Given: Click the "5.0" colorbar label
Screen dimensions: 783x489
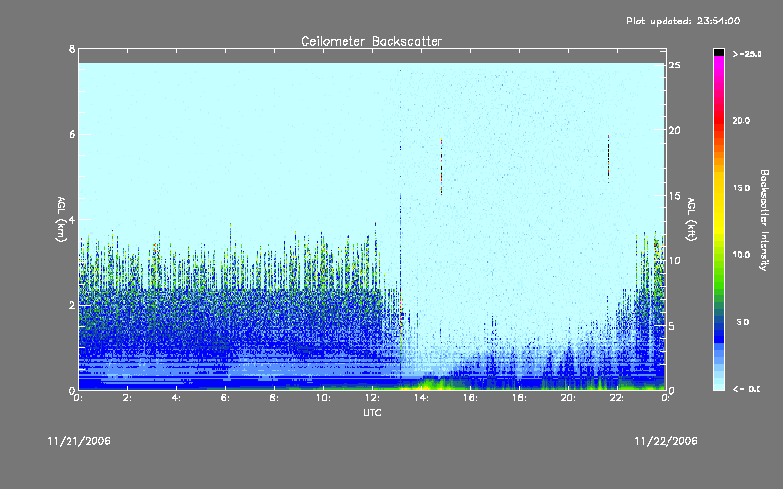Looking at the screenshot, I should [x=743, y=322].
